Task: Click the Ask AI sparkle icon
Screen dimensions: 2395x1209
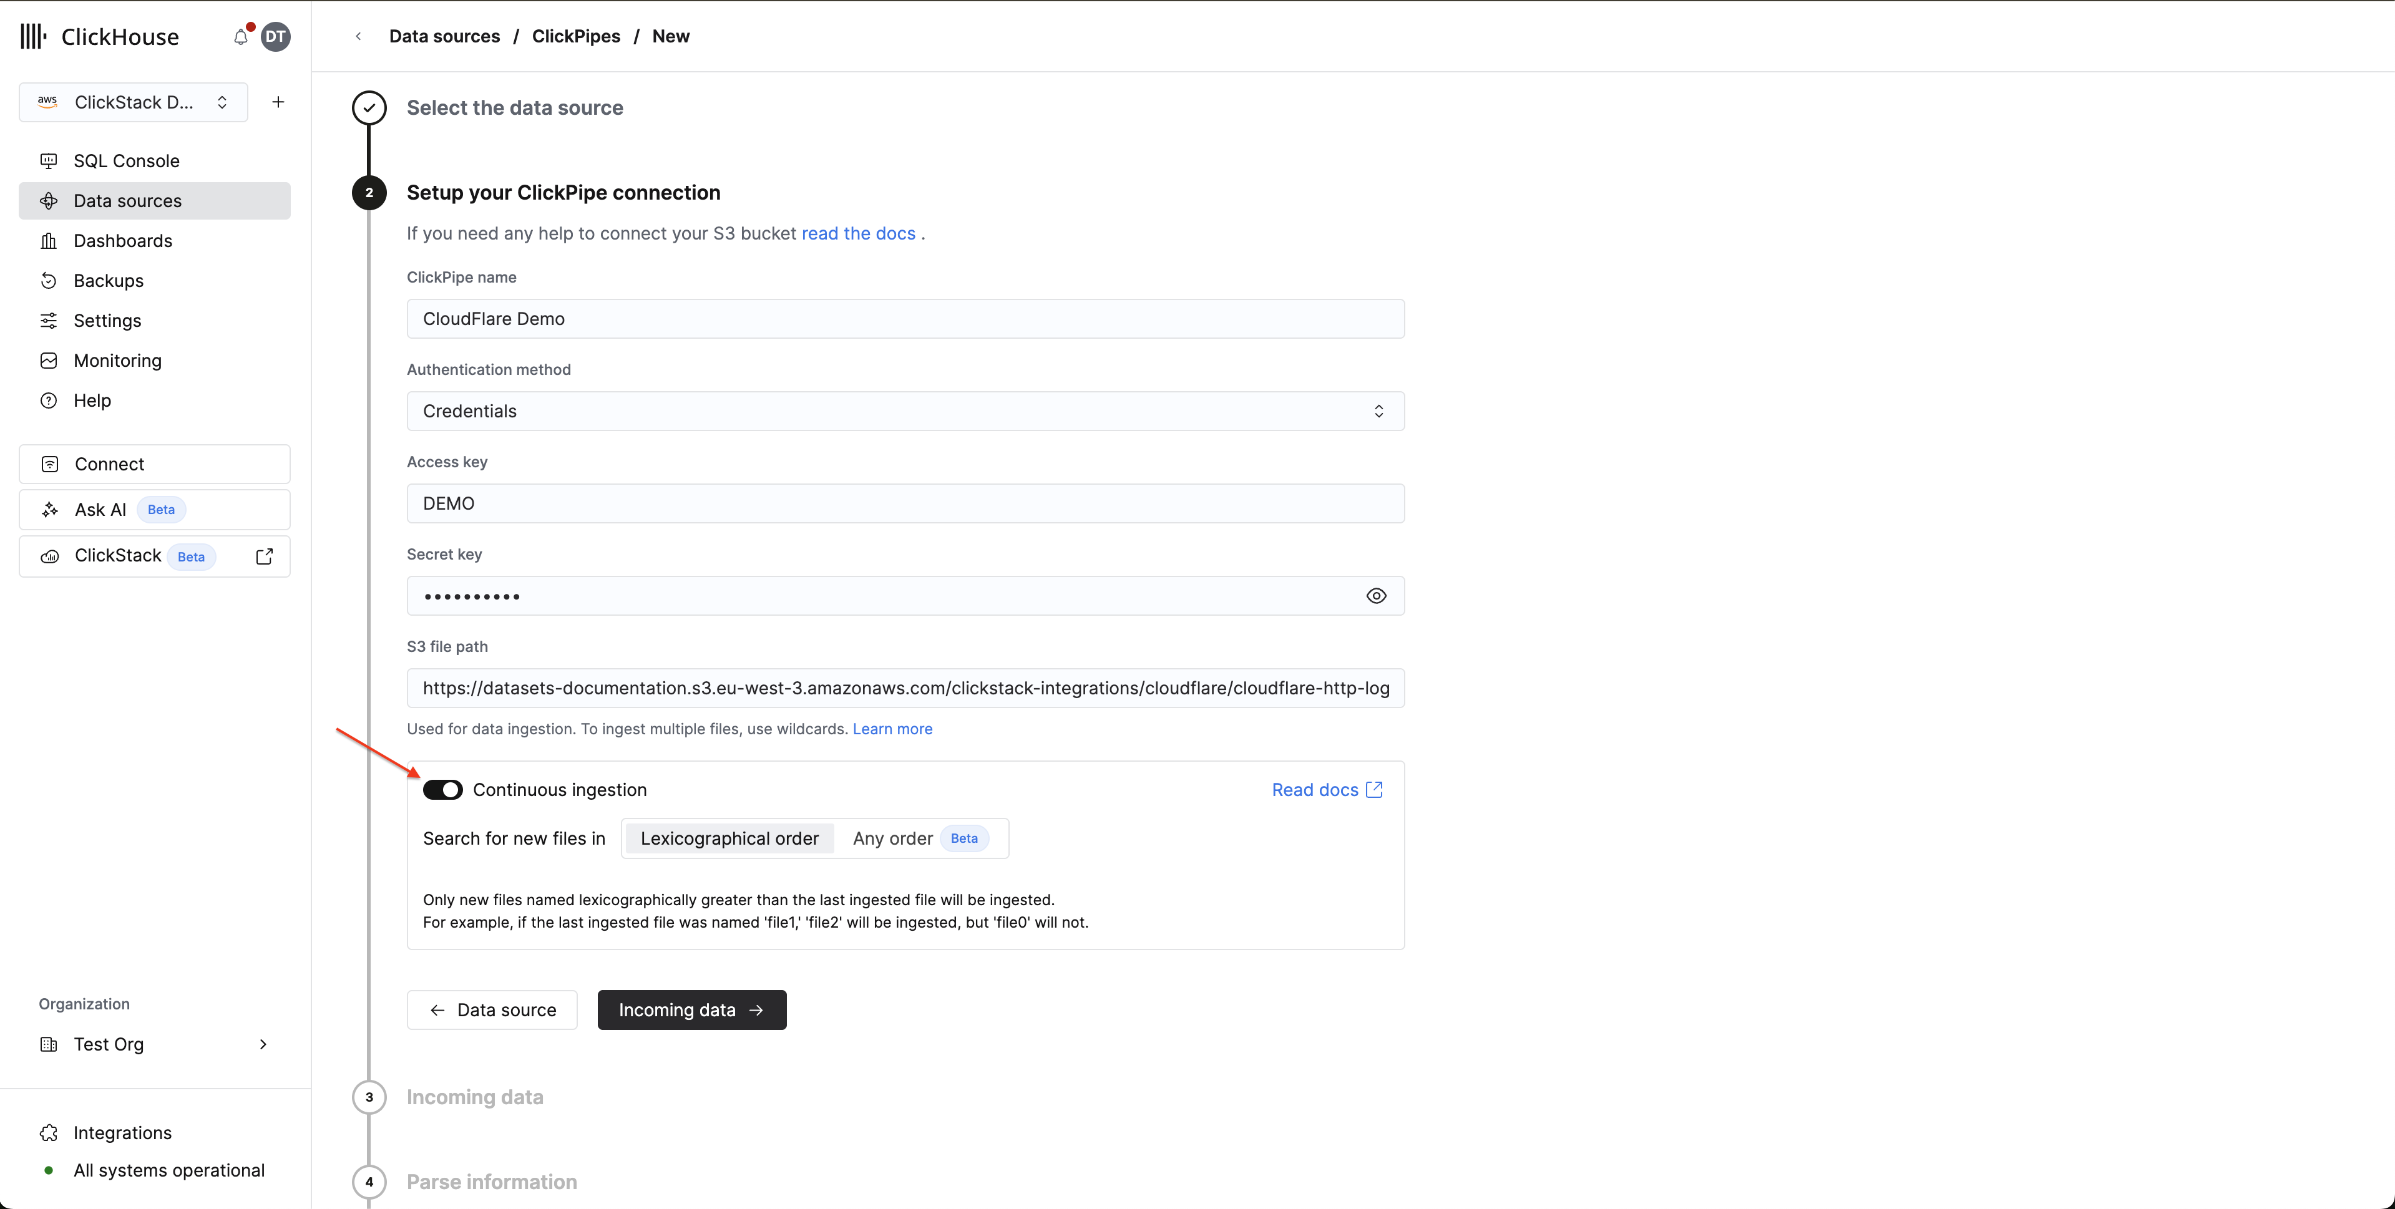Action: pyautogui.click(x=50, y=509)
